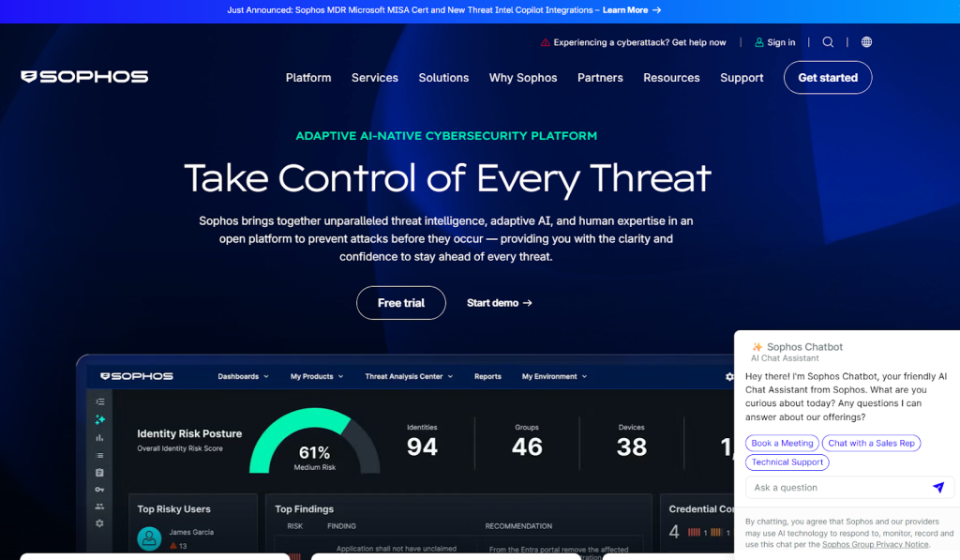Screen dimensions: 960x560
Task: Open the globe language selector icon
Action: 866,42
